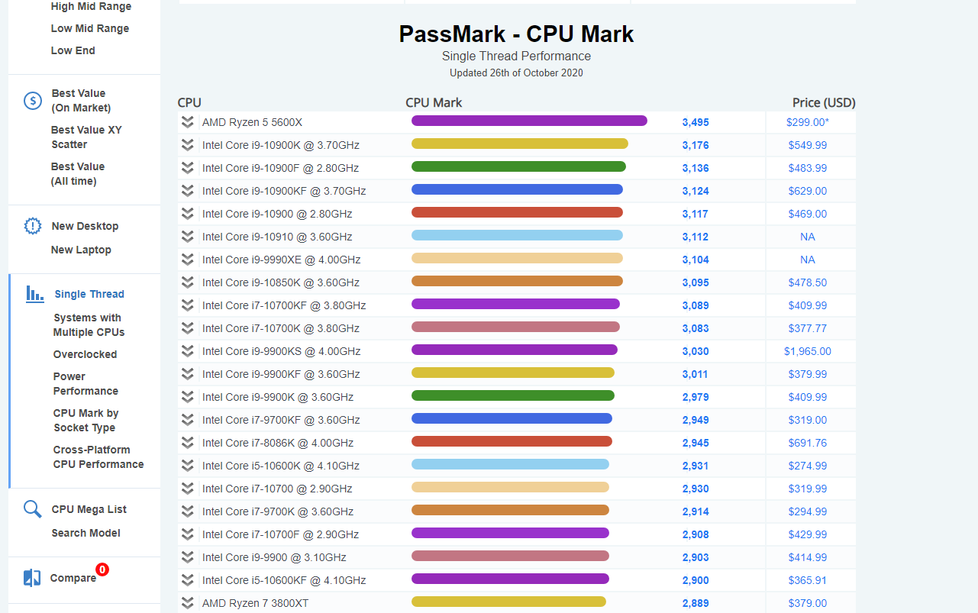Screen dimensions: 978x613
Task: Open the Intel Core i7-10700K CPU link
Action: [x=280, y=328]
